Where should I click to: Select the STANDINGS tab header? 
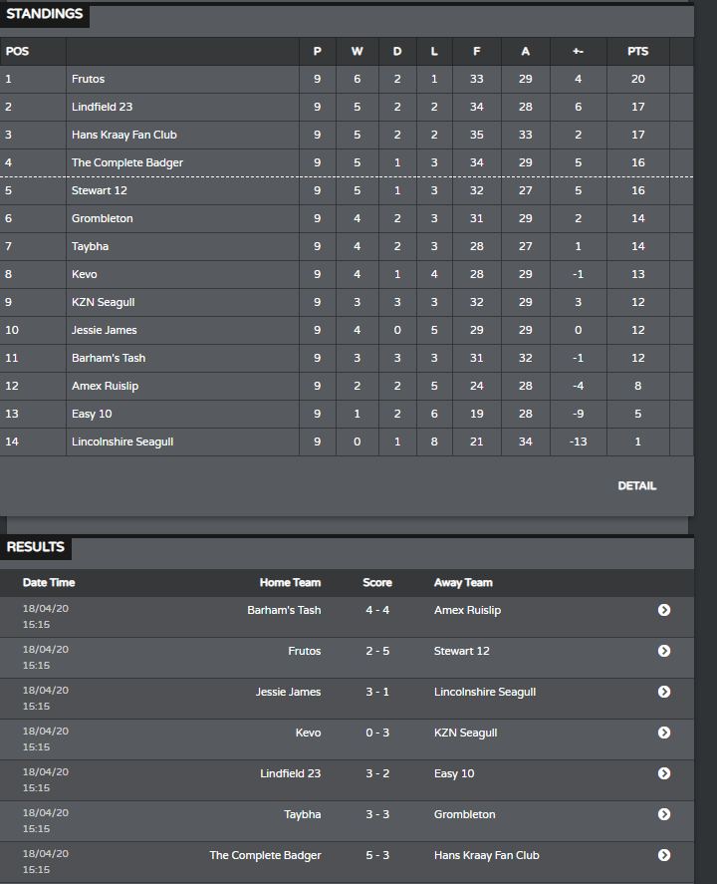click(x=45, y=14)
